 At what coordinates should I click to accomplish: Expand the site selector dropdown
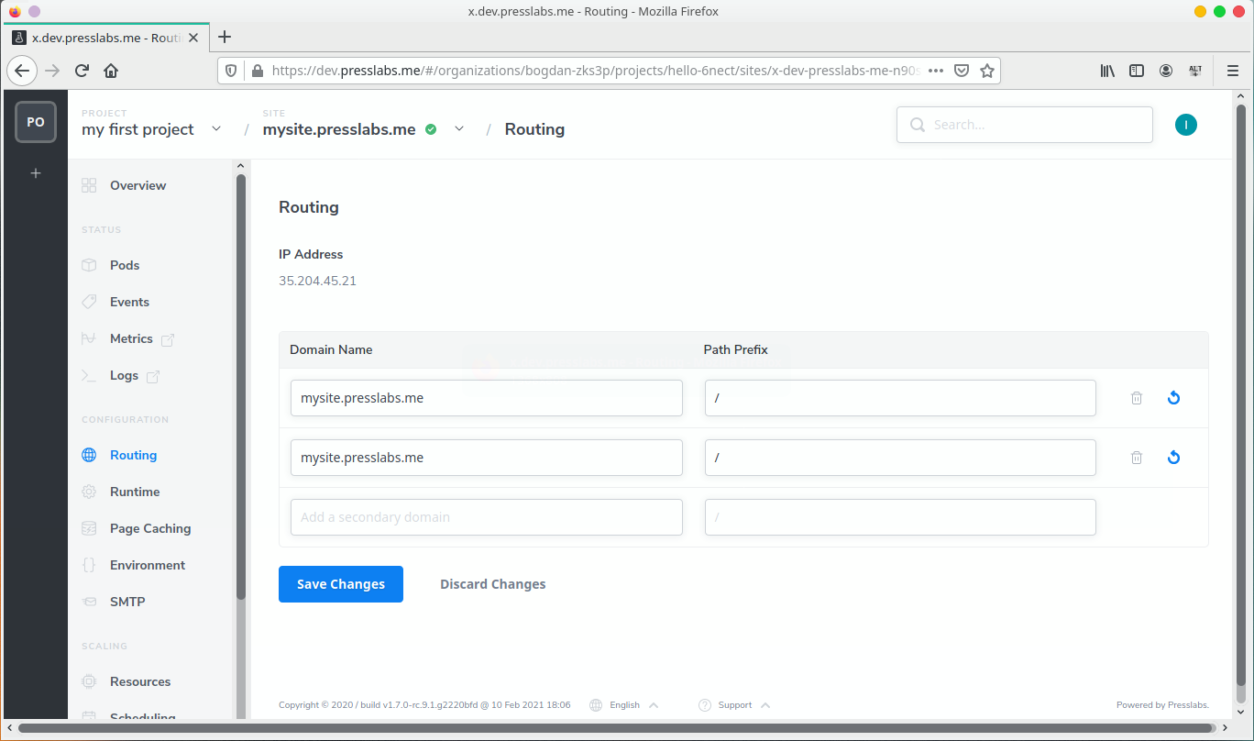click(x=459, y=128)
